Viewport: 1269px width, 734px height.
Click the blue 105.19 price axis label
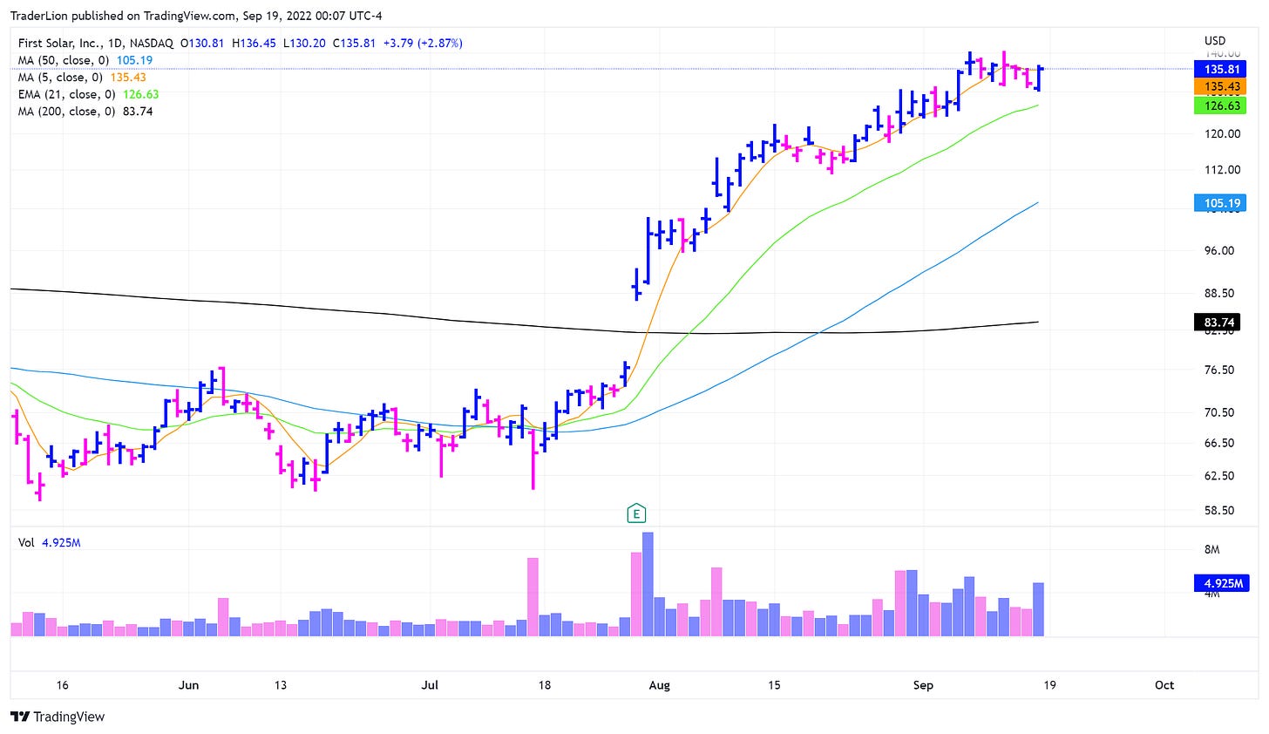pyautogui.click(x=1222, y=203)
